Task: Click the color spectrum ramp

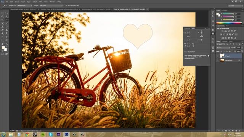Action: click(x=229, y=23)
